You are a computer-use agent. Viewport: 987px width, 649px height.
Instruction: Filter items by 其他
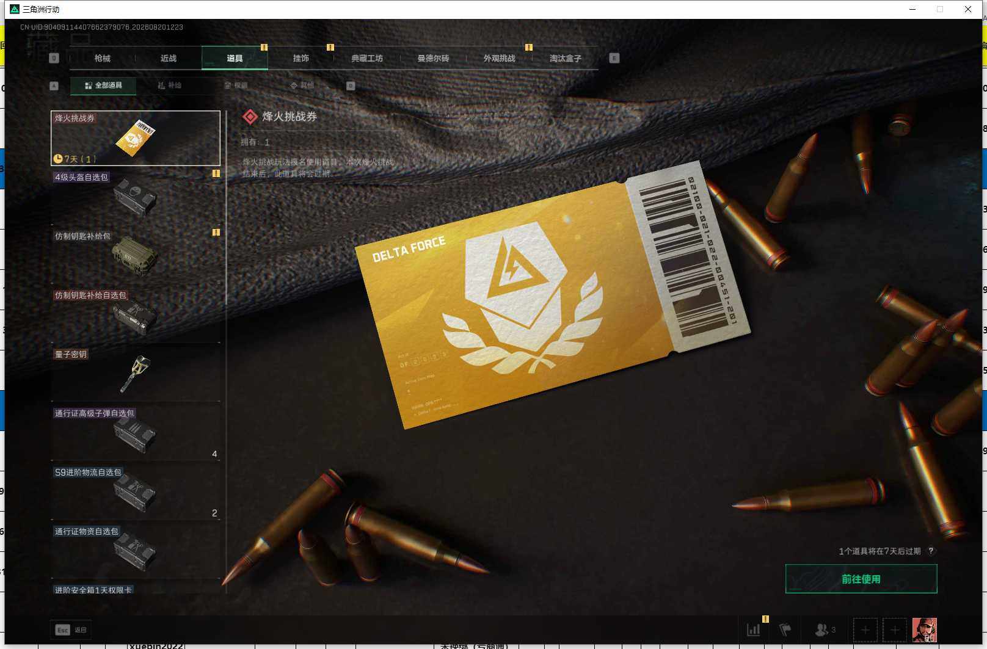[x=302, y=85]
